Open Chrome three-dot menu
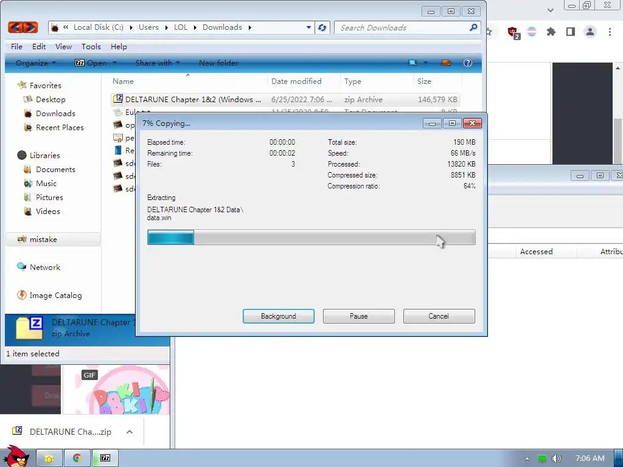The image size is (623, 467). pos(610,32)
